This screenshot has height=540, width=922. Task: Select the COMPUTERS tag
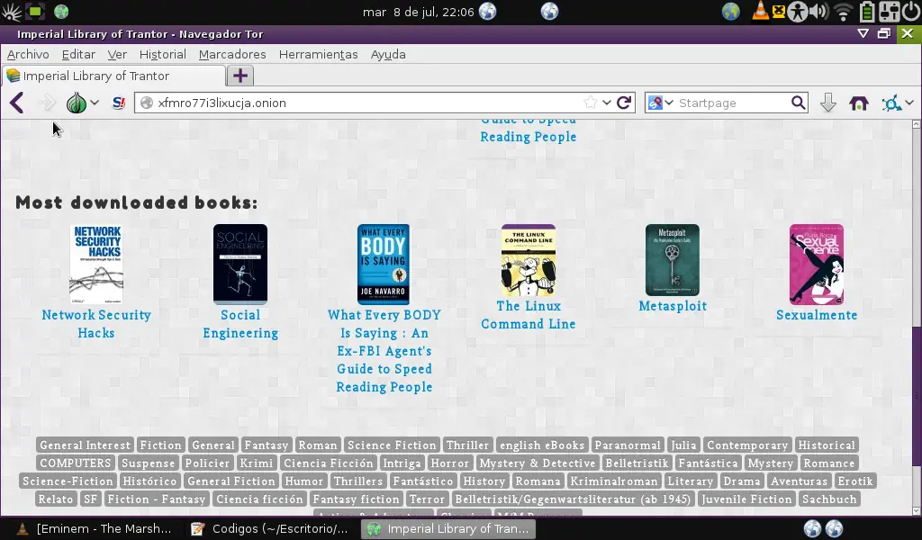click(76, 463)
